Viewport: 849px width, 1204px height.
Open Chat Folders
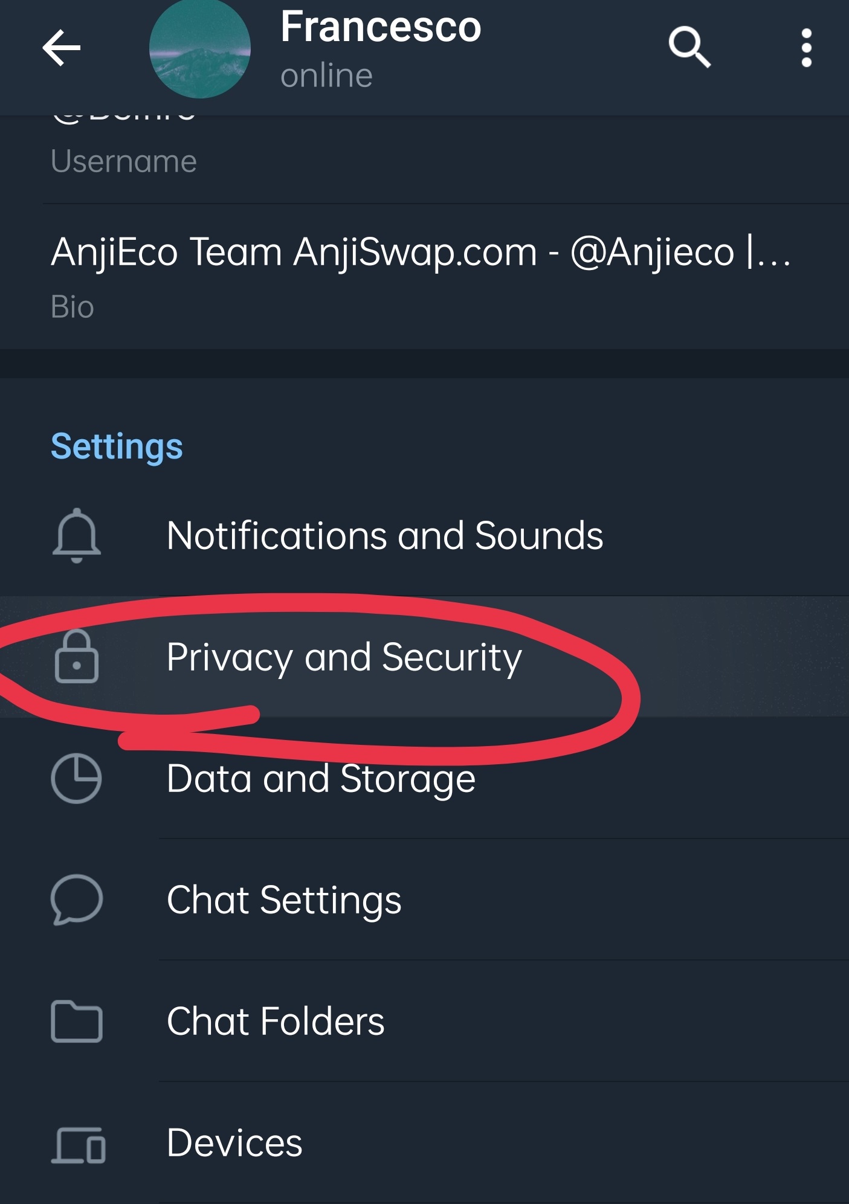point(276,1021)
